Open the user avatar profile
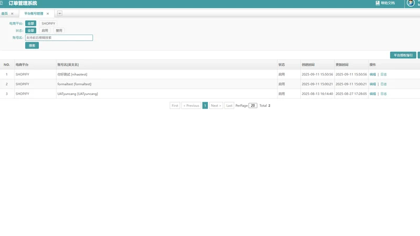 pos(411,3)
